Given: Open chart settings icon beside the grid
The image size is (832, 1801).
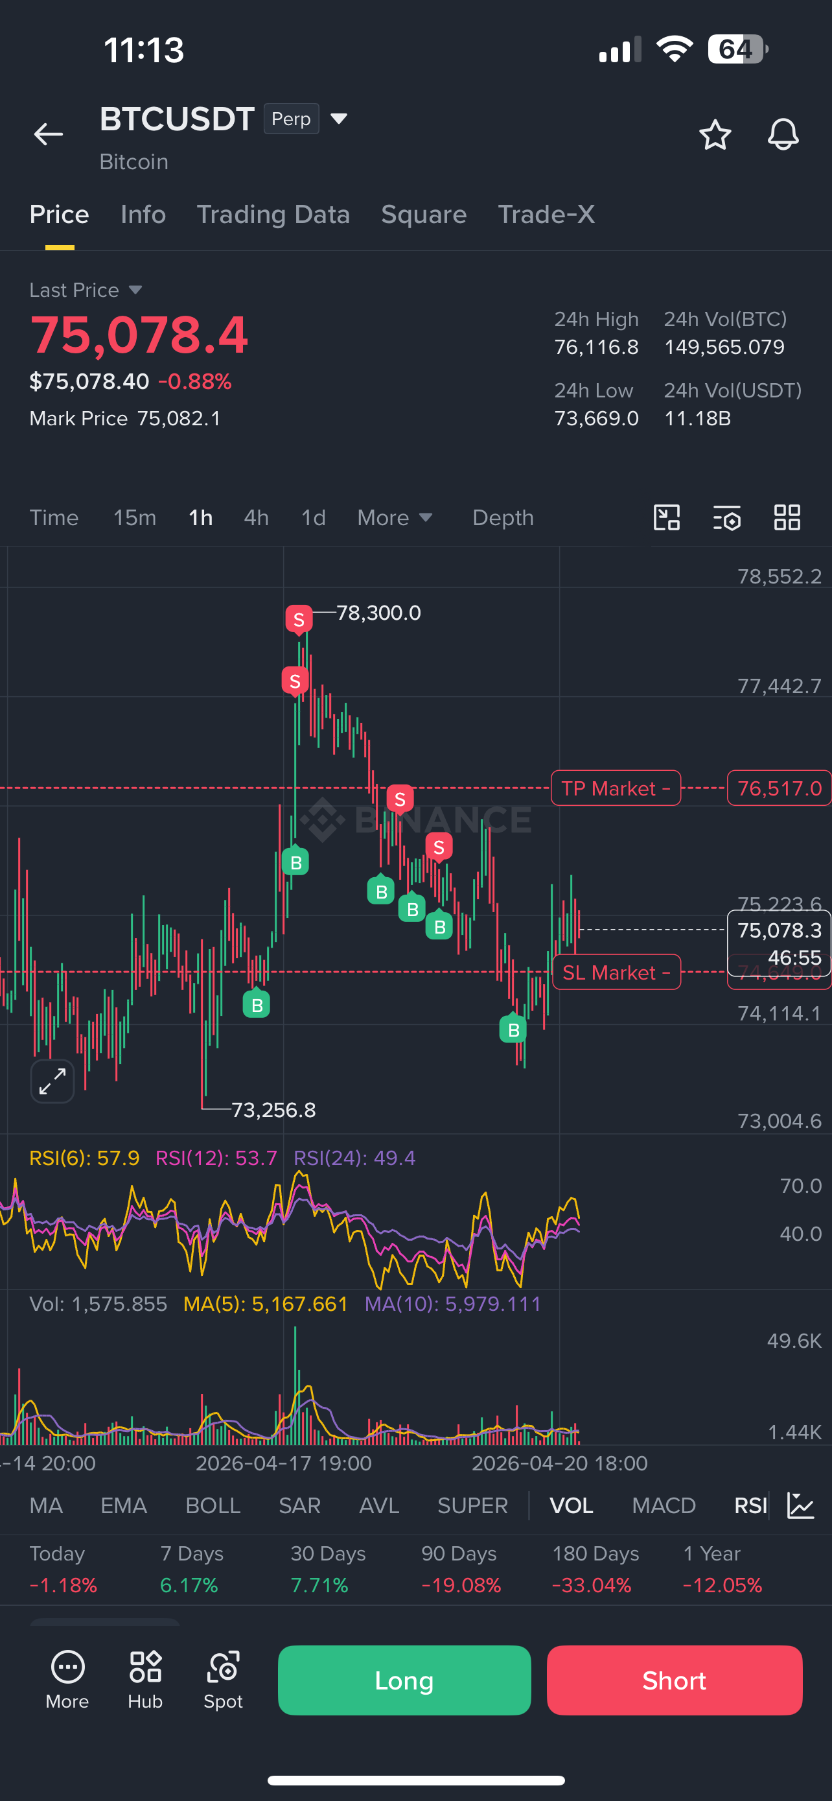Looking at the screenshot, I should pyautogui.click(x=726, y=517).
